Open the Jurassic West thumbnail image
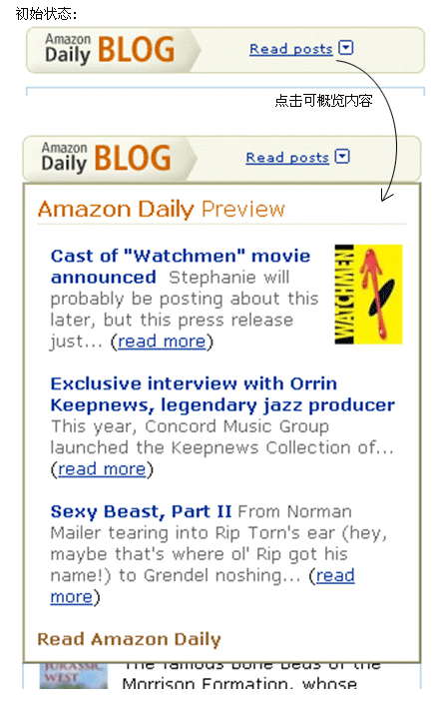The image size is (438, 706). click(x=73, y=675)
